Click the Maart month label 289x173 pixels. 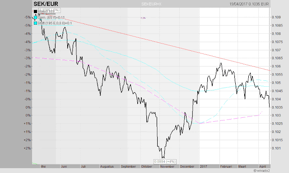click(x=242, y=166)
